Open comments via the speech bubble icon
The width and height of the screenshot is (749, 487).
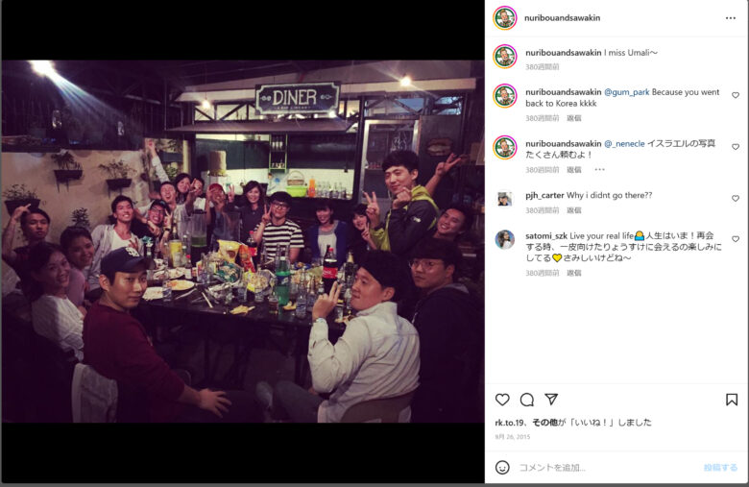coord(527,400)
